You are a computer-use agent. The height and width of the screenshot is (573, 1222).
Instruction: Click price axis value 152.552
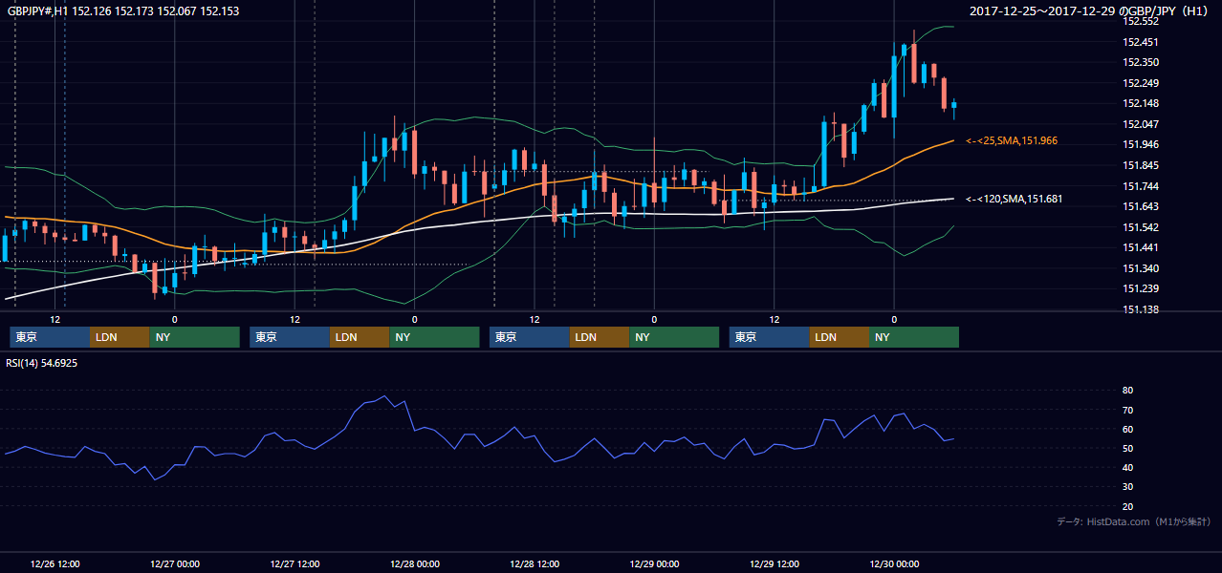coord(1141,21)
